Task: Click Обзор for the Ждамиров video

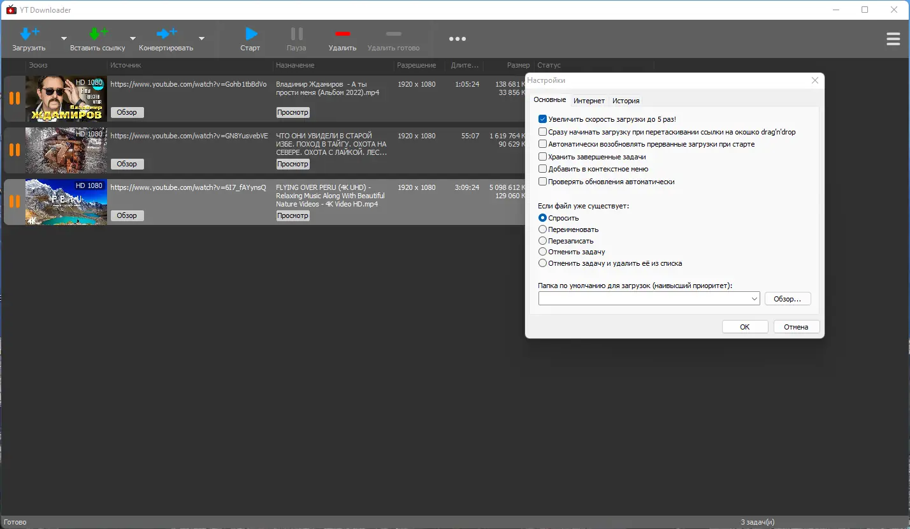Action: pos(127,112)
